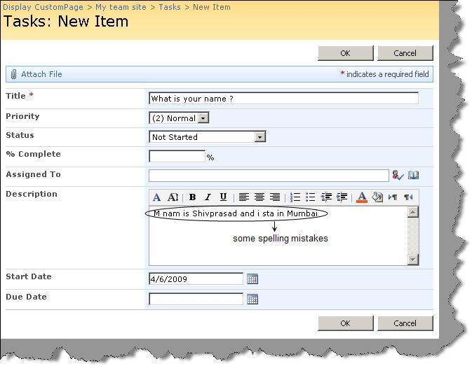Set right-to-left text direction

tap(408, 197)
